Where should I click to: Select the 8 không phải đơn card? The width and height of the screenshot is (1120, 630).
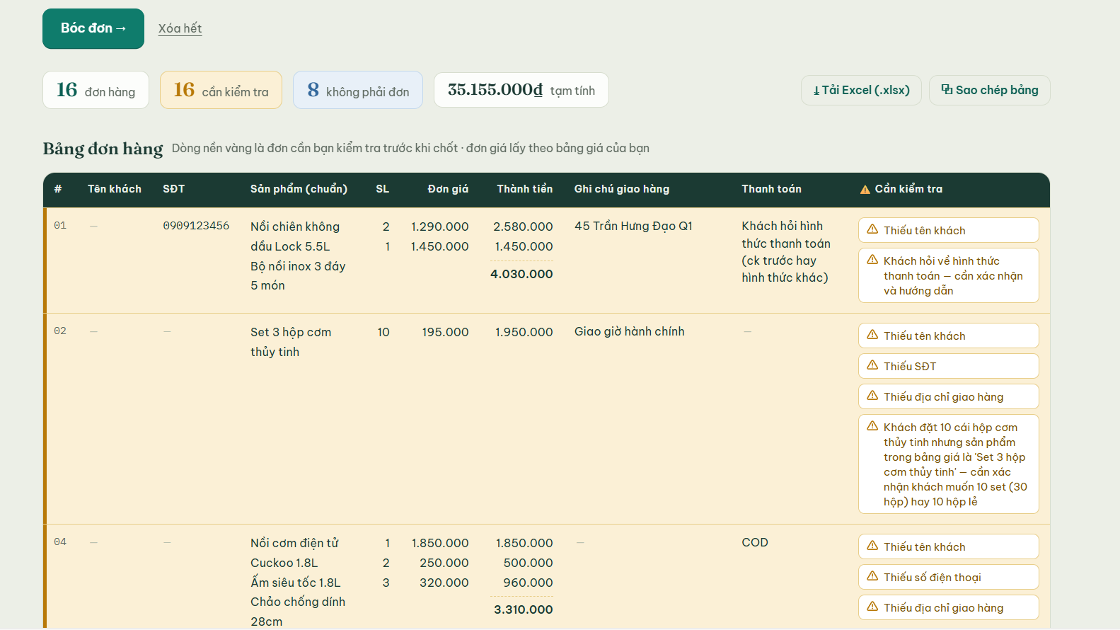pyautogui.click(x=358, y=90)
